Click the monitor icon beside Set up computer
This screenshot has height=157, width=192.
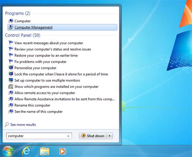click(11, 80)
